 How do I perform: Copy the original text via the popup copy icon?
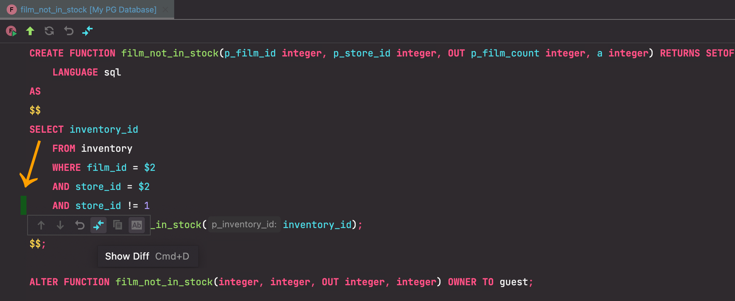pos(118,225)
